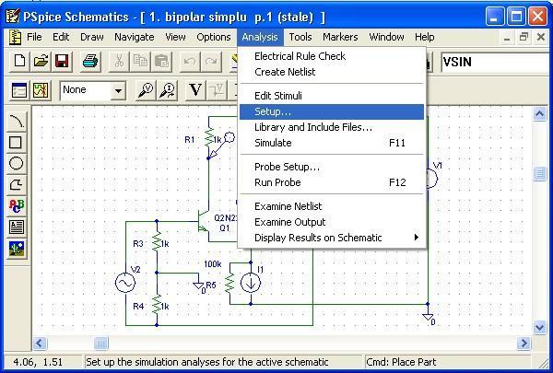
Task: Select the Insert Picture tool
Action: 17,249
